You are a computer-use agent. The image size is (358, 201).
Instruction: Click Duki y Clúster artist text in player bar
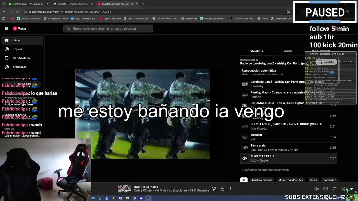[x=143, y=190]
